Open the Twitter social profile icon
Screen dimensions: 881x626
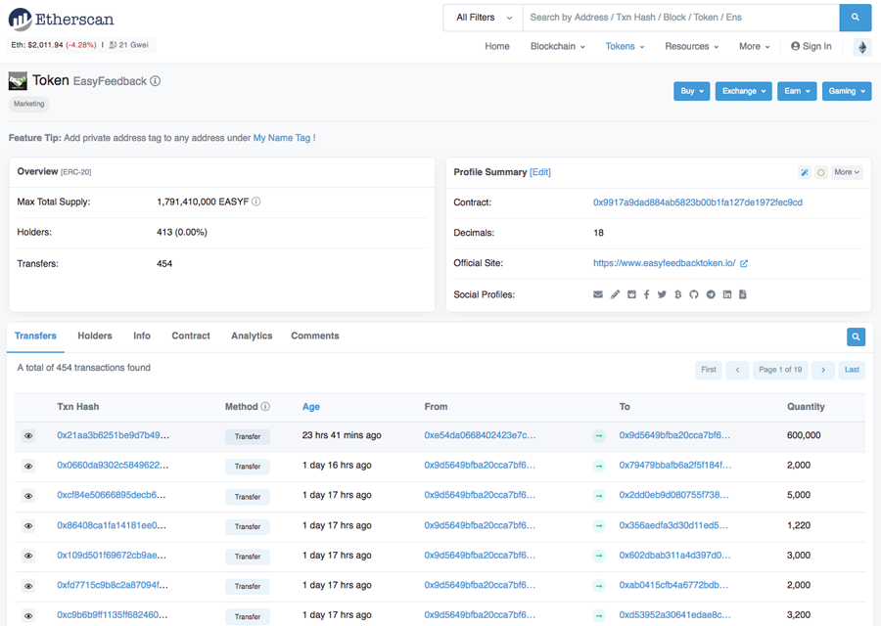662,294
